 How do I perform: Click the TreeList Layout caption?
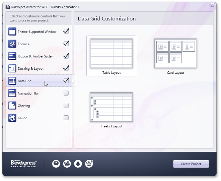(112, 126)
